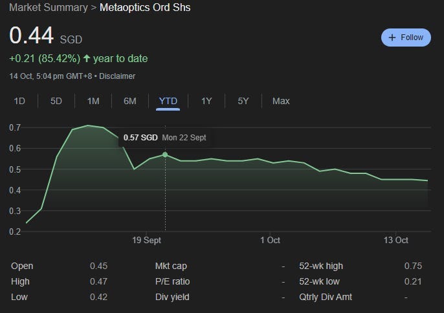This screenshot has height=313, width=444.
Task: Click the Low label
Action: pos(19,297)
